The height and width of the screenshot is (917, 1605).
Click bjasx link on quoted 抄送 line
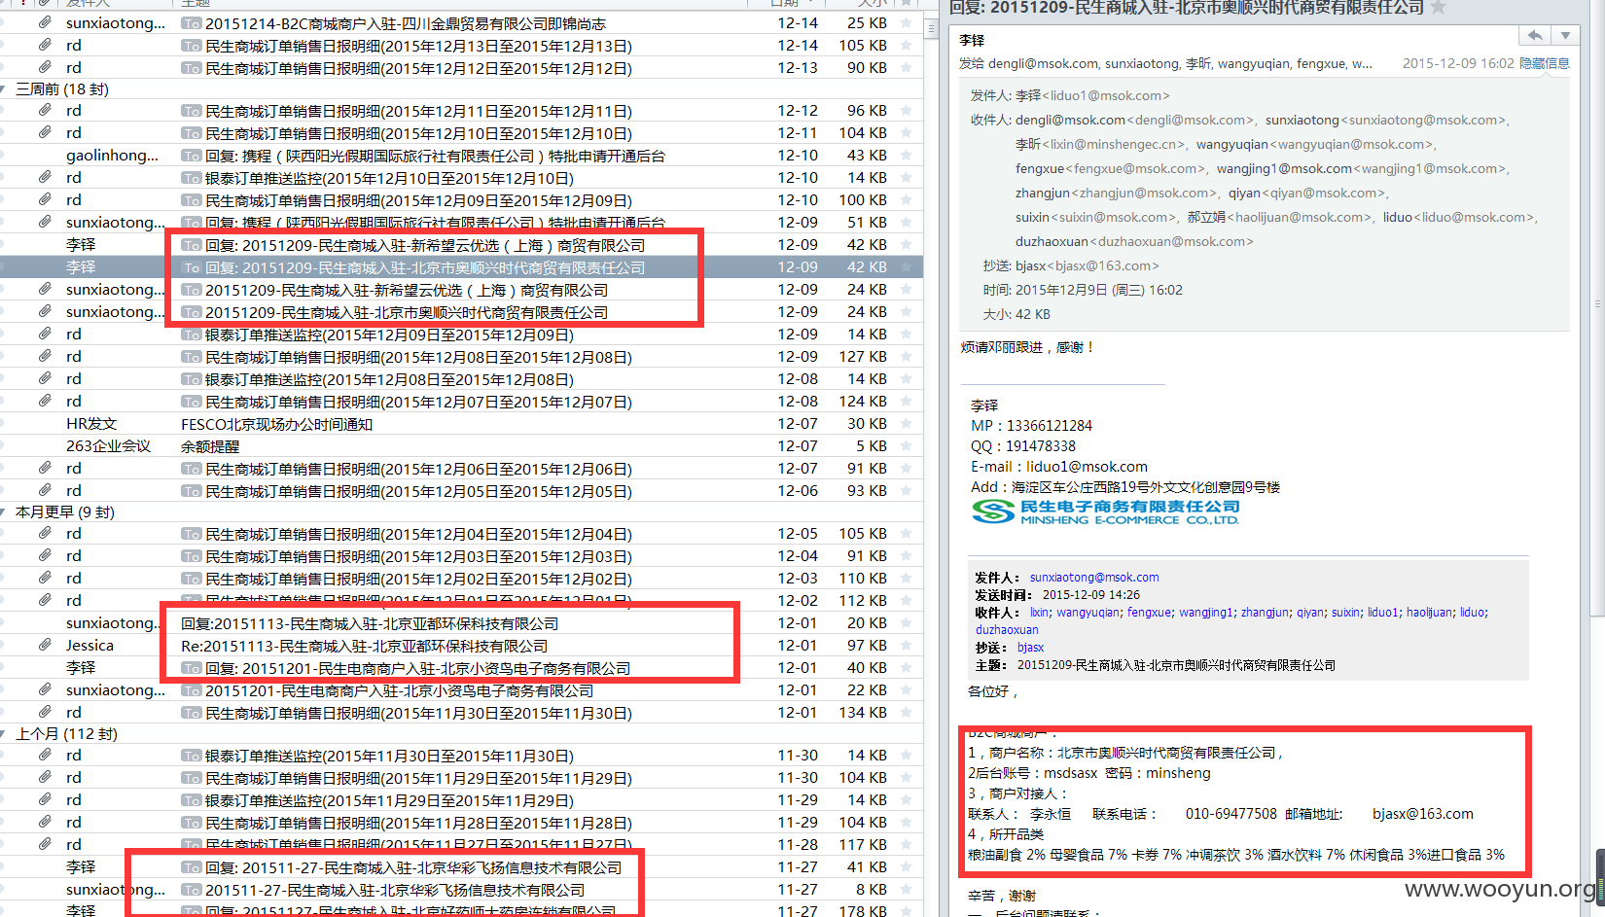tap(1030, 648)
